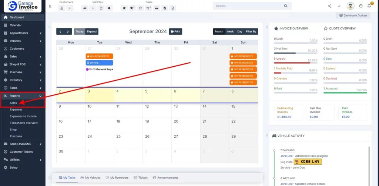Expand the Purchase sidebar menu with cart
This screenshot has height=186, width=379.
click(x=23, y=72)
